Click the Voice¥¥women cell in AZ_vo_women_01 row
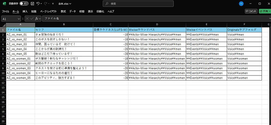This screenshot has height=125, width=271. coord(244,59)
